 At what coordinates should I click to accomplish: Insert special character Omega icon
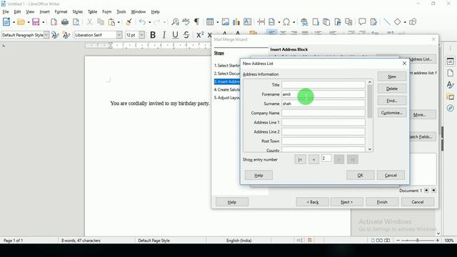(x=286, y=22)
